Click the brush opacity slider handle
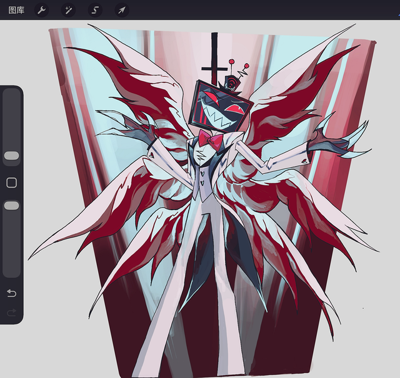Image resolution: width=400 pixels, height=378 pixels. click(11, 206)
